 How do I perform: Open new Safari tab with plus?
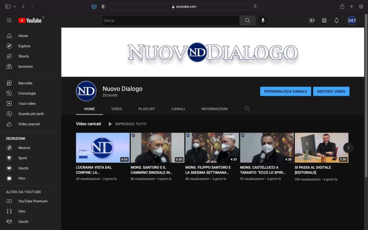pos(351,6)
